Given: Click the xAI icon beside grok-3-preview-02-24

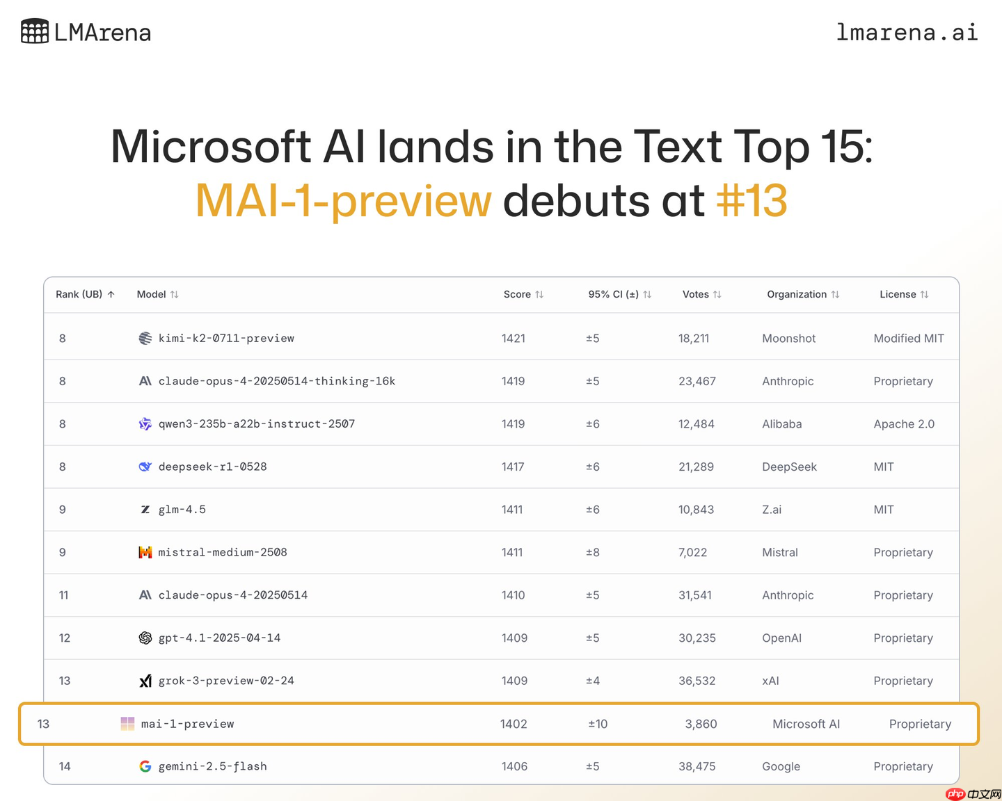Looking at the screenshot, I should tap(145, 681).
